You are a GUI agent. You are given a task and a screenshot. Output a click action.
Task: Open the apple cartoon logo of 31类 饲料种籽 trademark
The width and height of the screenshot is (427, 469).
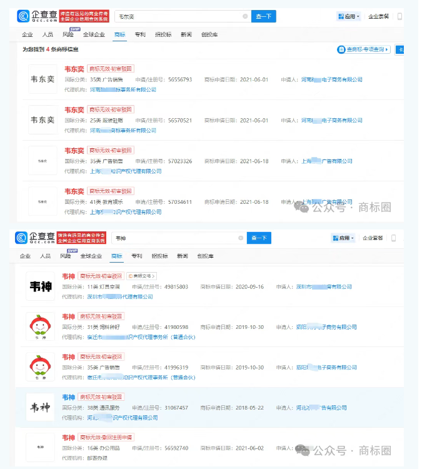41,326
